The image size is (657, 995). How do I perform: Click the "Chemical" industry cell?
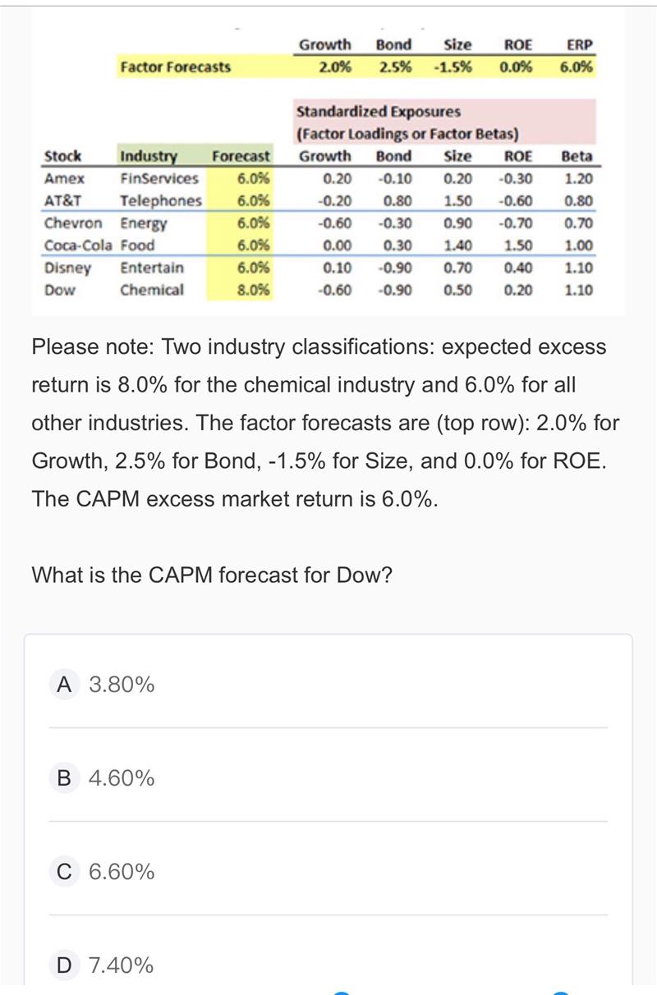(152, 290)
